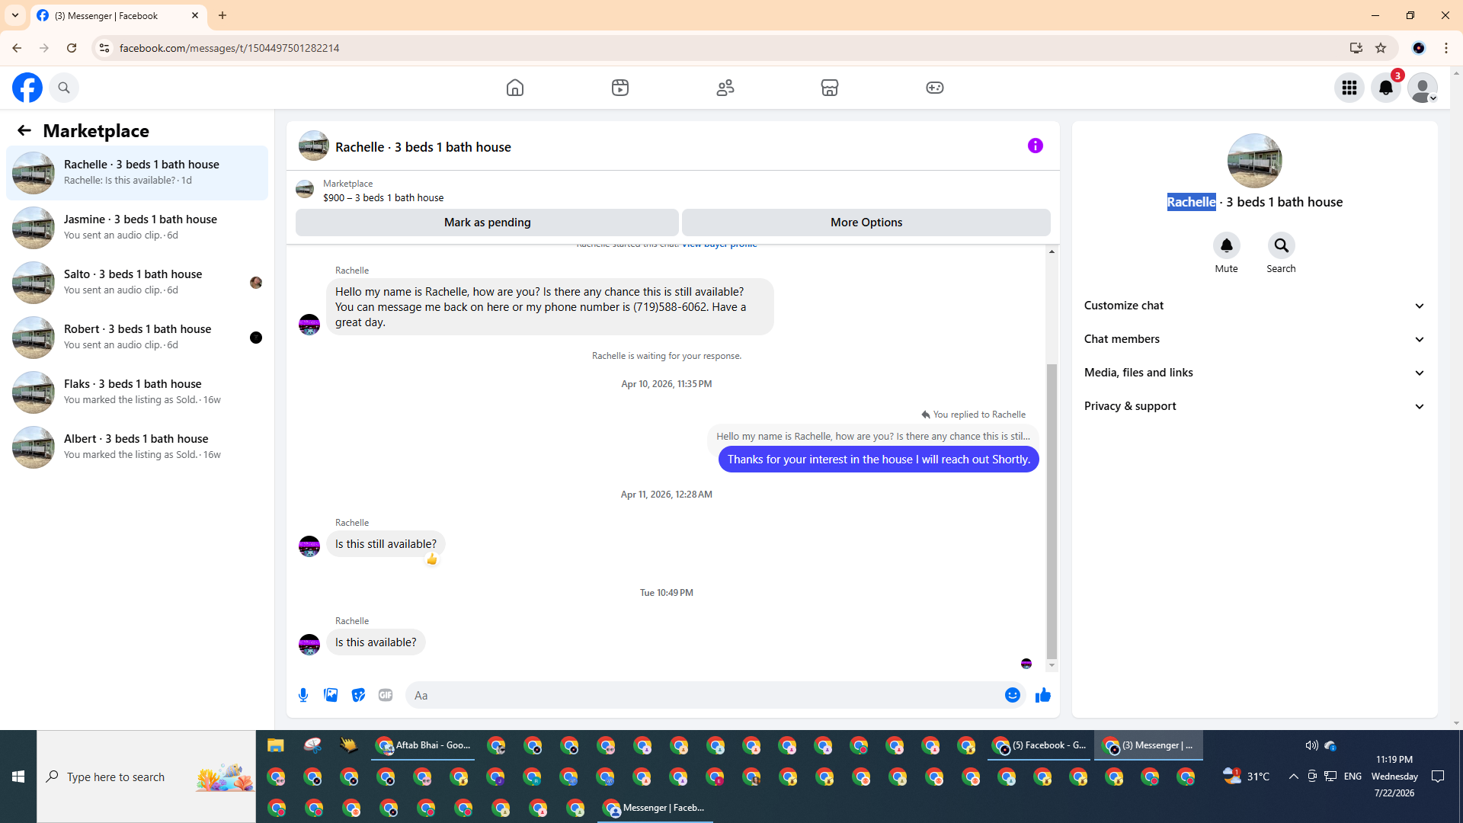Open Rachelle's 3 beds conversation
The height and width of the screenshot is (823, 1463).
137,173
